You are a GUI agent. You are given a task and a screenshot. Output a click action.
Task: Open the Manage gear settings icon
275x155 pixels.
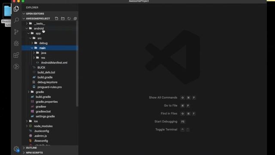(16, 149)
